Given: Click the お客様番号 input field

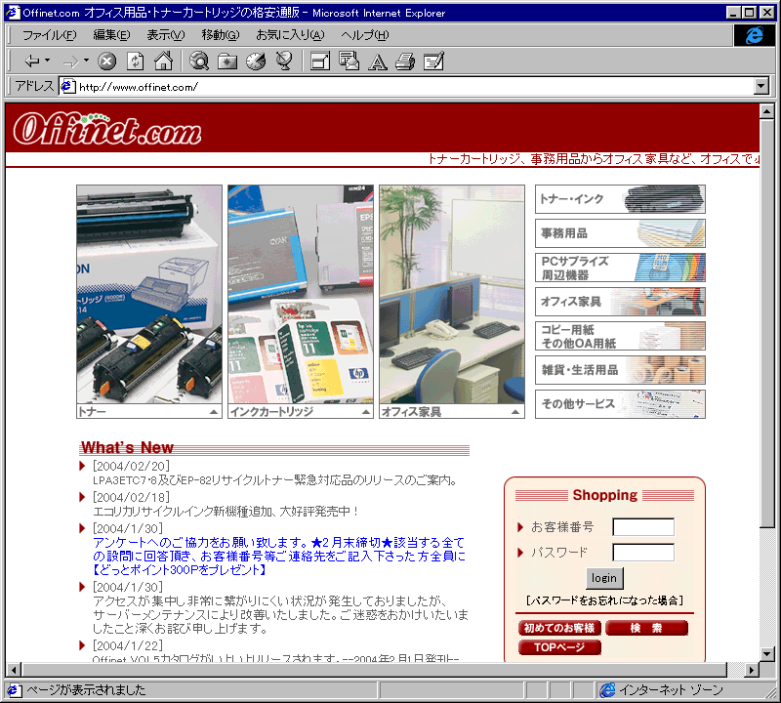Looking at the screenshot, I should coord(643,526).
